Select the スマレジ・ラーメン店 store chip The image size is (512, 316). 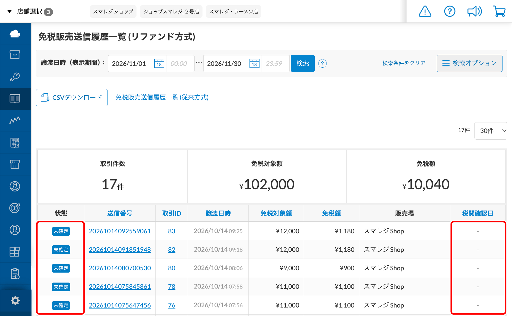(x=233, y=11)
